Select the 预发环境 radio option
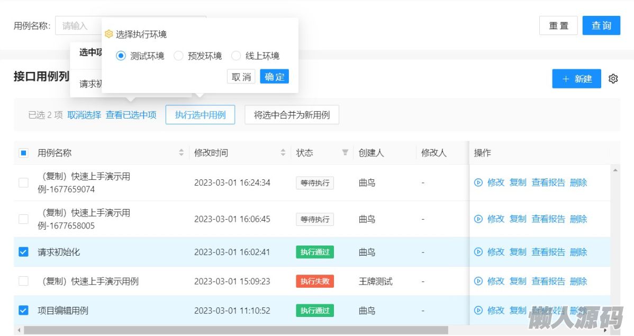This screenshot has width=634, height=336. click(179, 56)
